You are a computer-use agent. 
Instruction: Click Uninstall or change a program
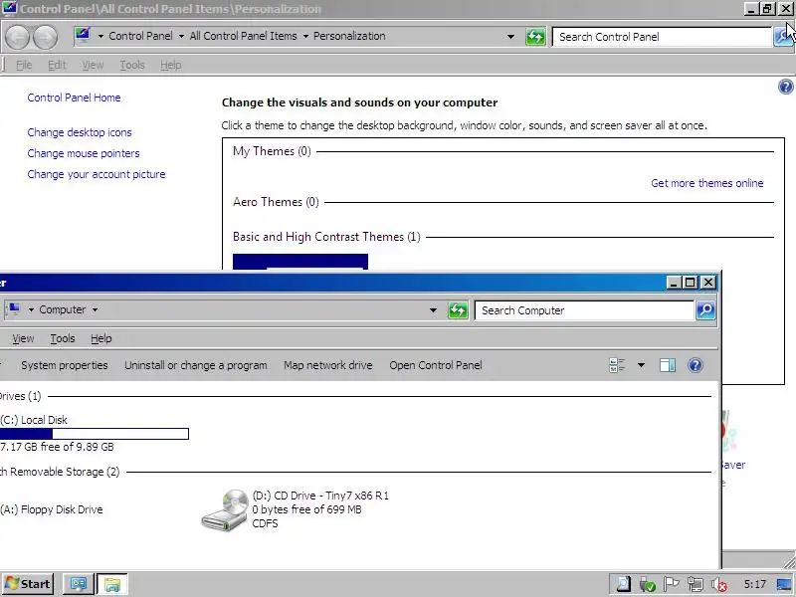click(196, 365)
